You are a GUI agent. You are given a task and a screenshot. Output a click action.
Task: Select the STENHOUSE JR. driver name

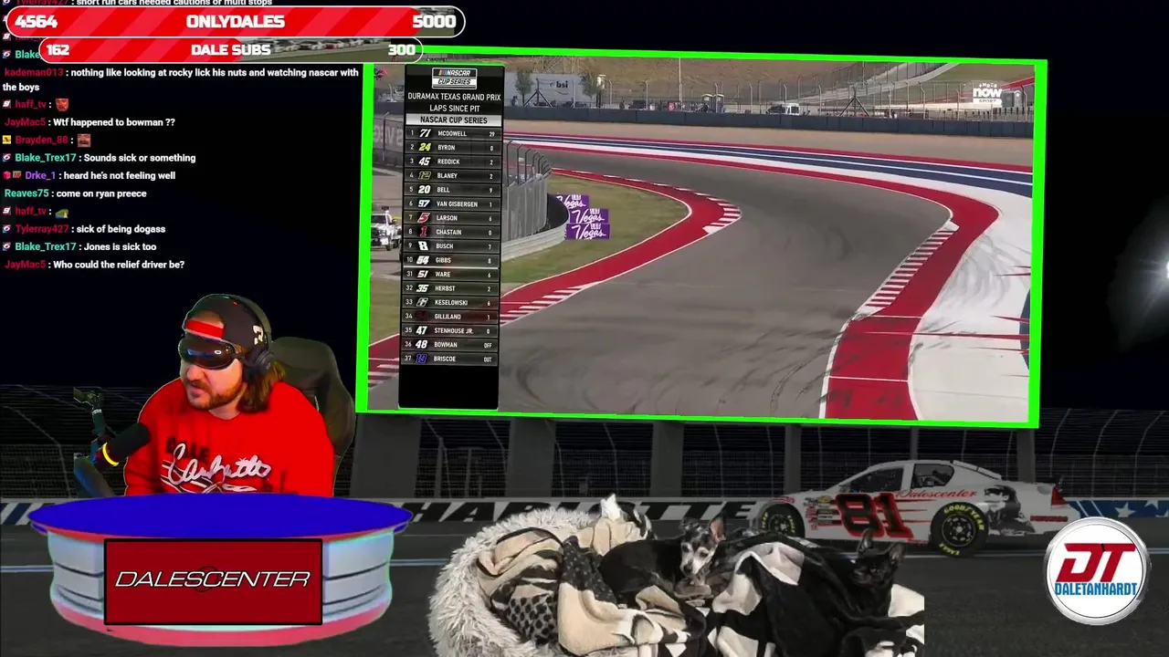point(453,331)
